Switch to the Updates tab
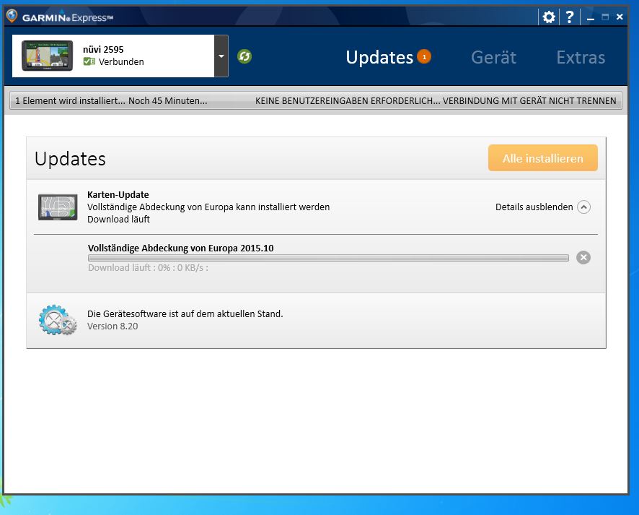The image size is (639, 515). 379,57
